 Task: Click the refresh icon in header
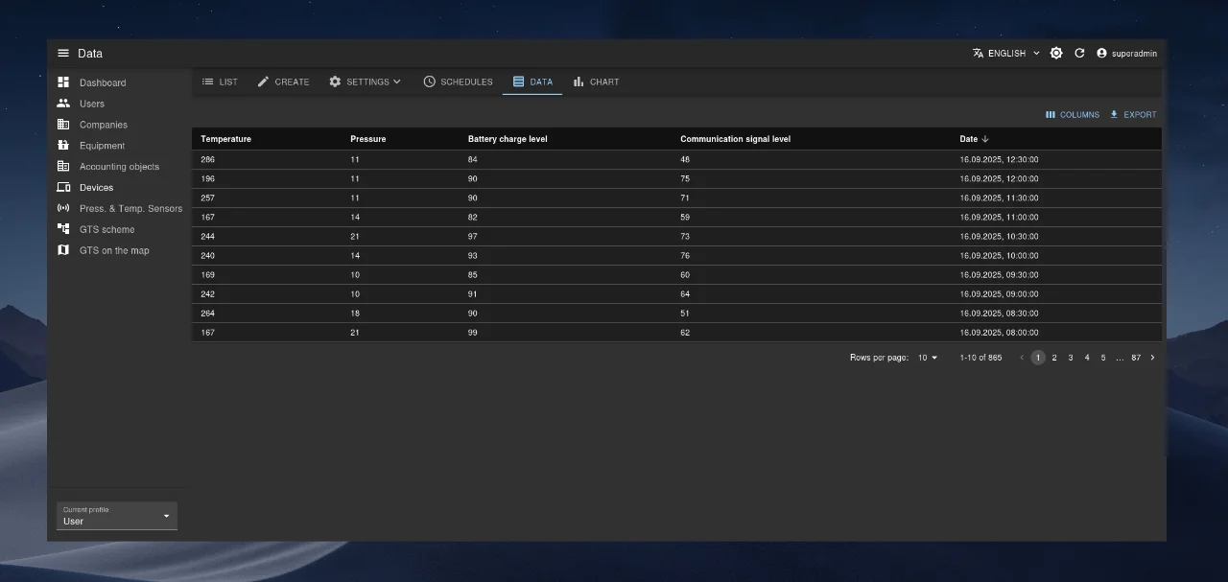(x=1079, y=54)
